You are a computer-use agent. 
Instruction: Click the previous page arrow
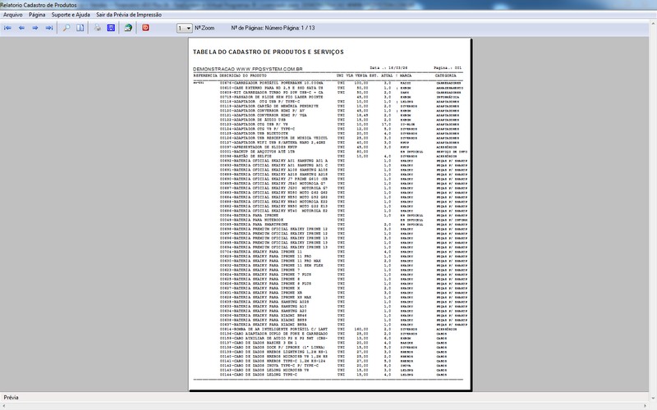pyautogui.click(x=22, y=28)
